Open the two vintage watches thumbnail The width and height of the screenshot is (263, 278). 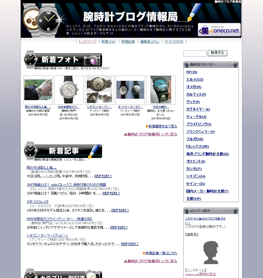coord(130,90)
